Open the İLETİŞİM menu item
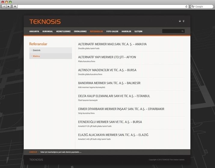 point(138,31)
